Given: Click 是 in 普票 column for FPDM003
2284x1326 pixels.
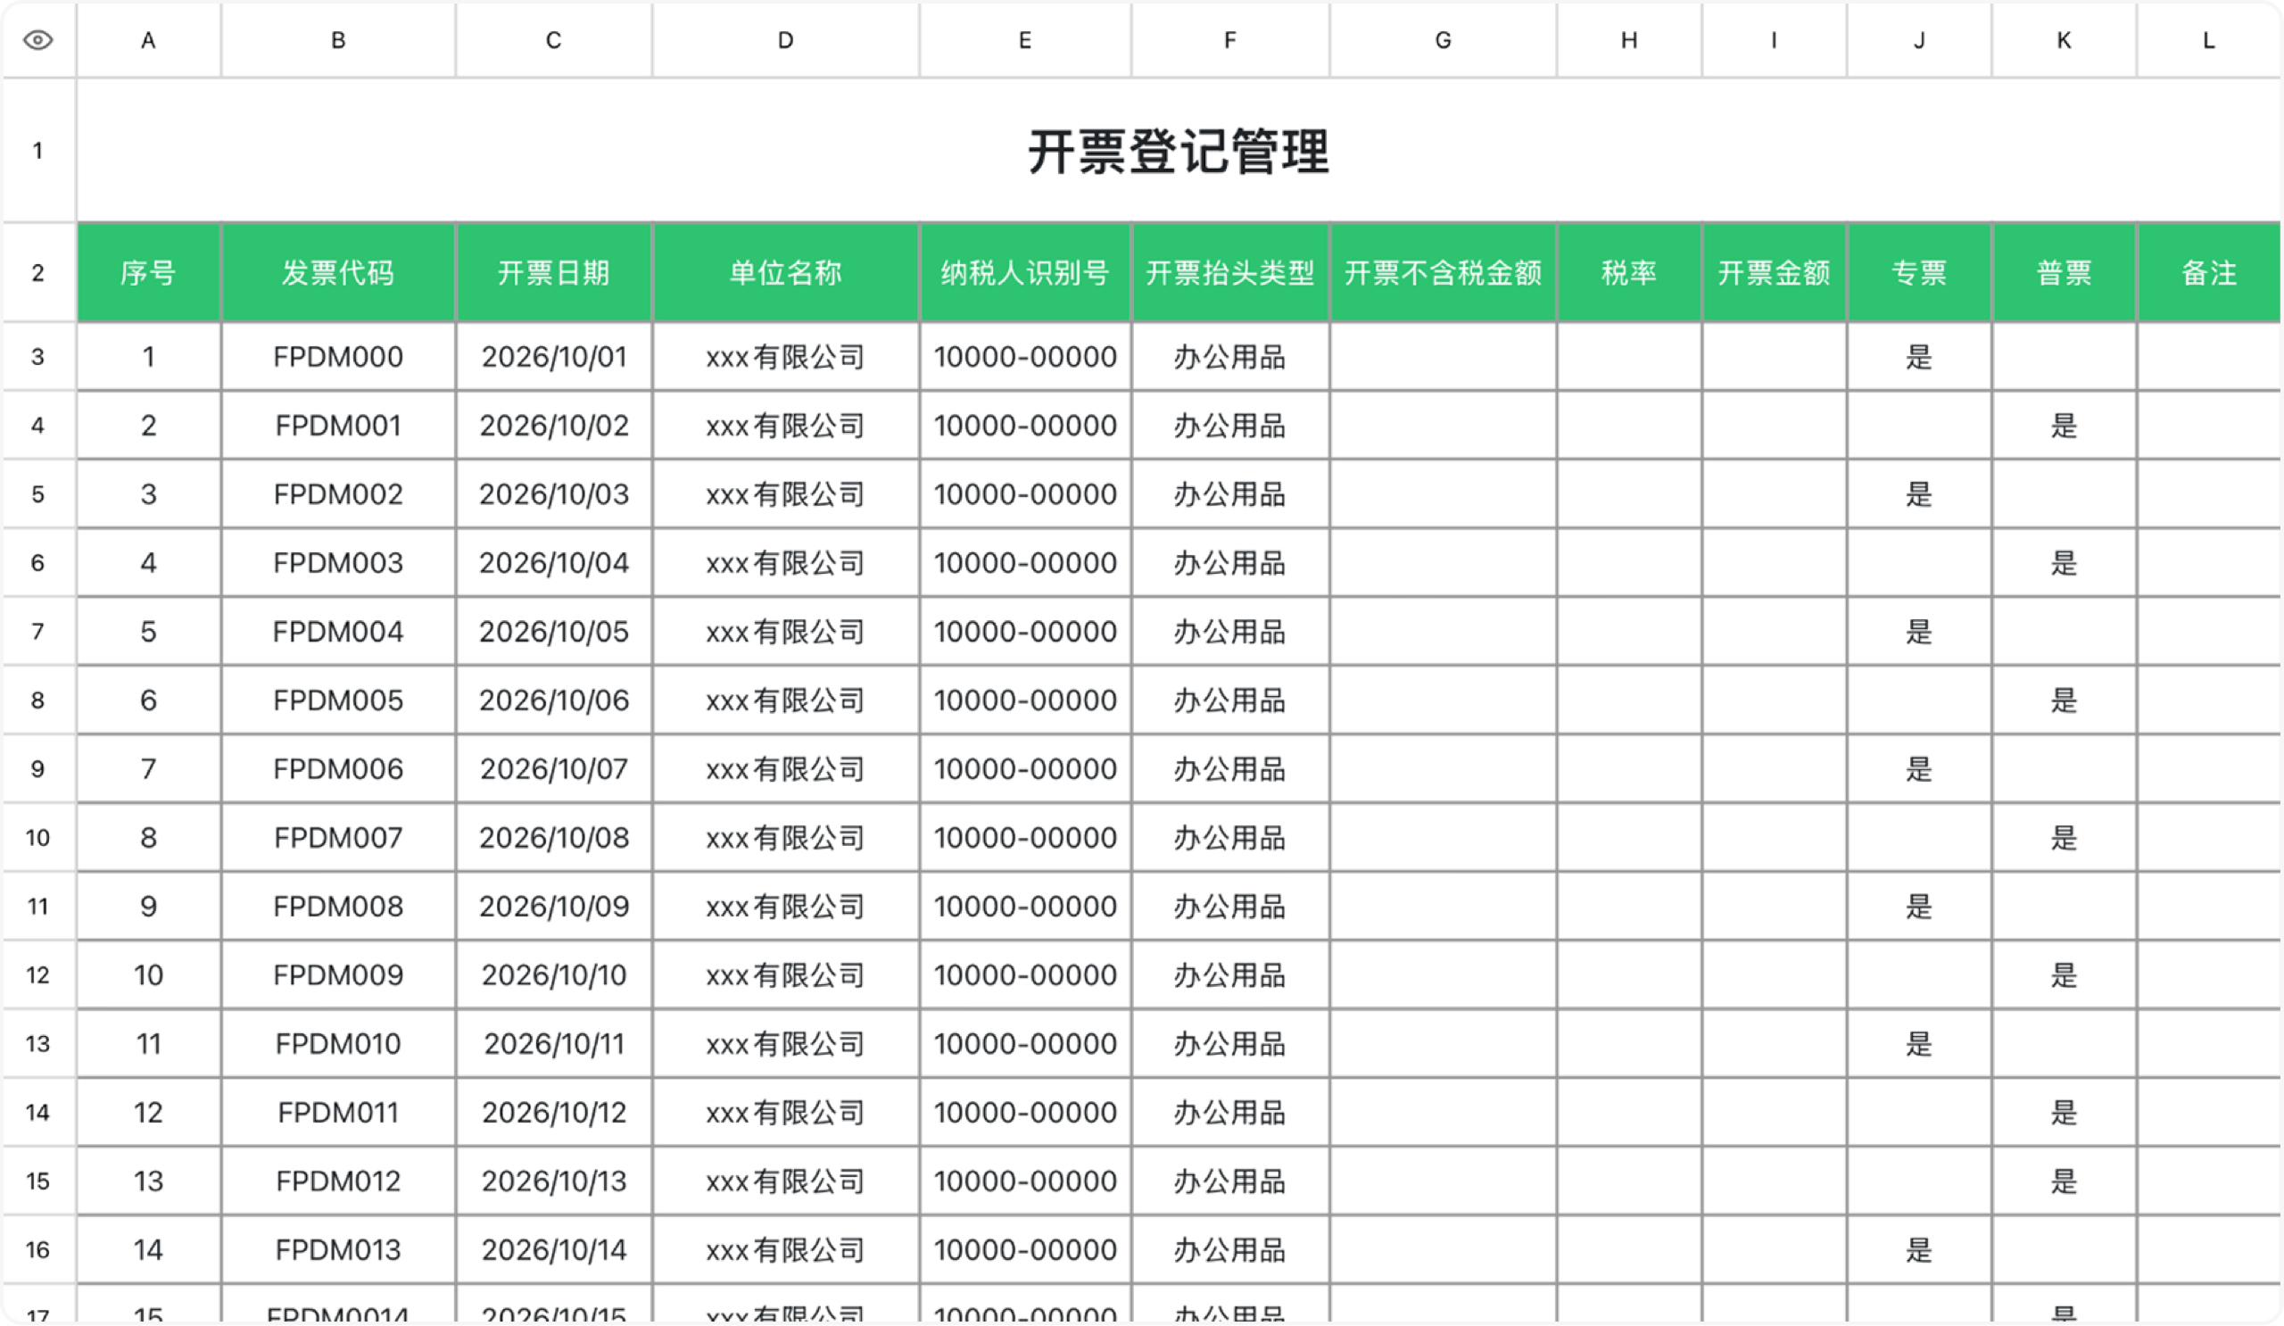Looking at the screenshot, I should click(2064, 563).
